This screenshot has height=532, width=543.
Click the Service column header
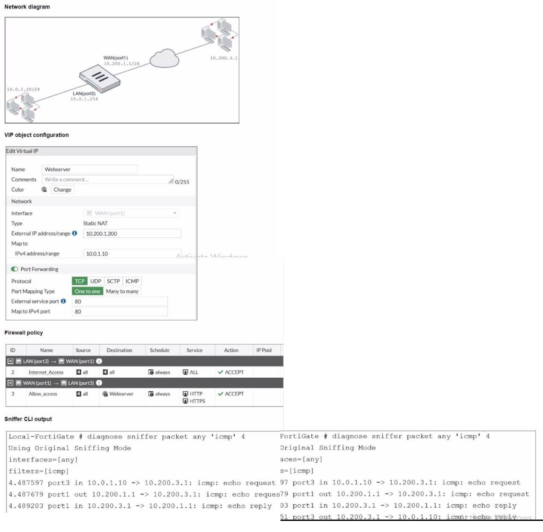(195, 350)
